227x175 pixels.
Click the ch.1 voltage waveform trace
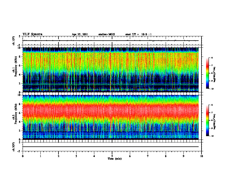[x=111, y=41]
